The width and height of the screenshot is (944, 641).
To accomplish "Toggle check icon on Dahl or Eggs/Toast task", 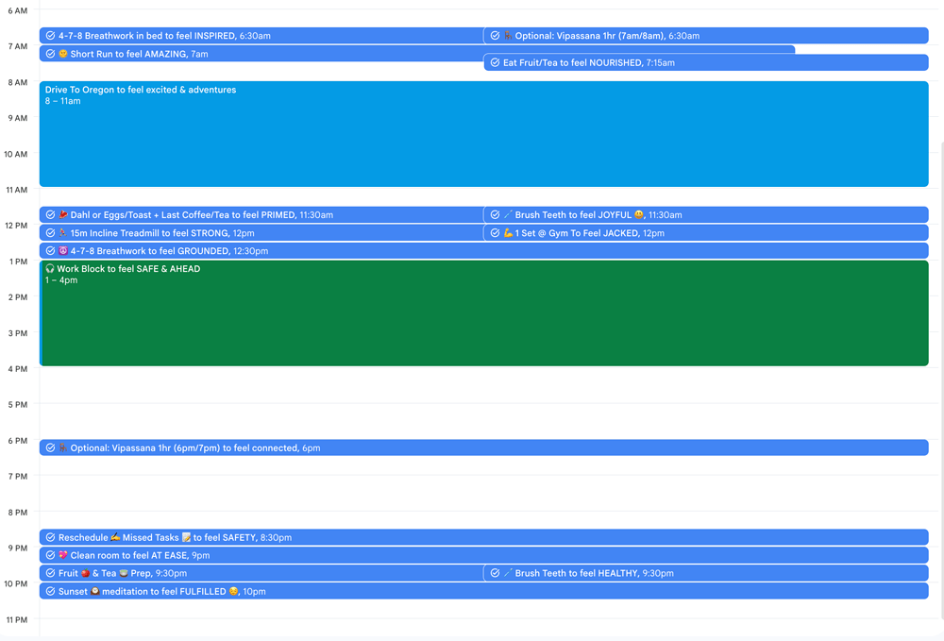I will click(x=51, y=215).
